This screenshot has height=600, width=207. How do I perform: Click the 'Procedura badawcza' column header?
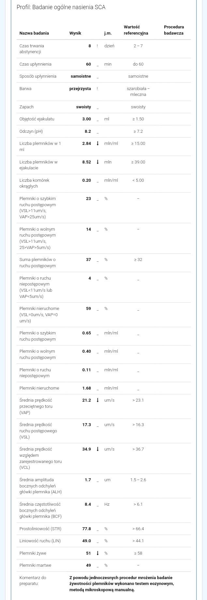[x=174, y=30]
